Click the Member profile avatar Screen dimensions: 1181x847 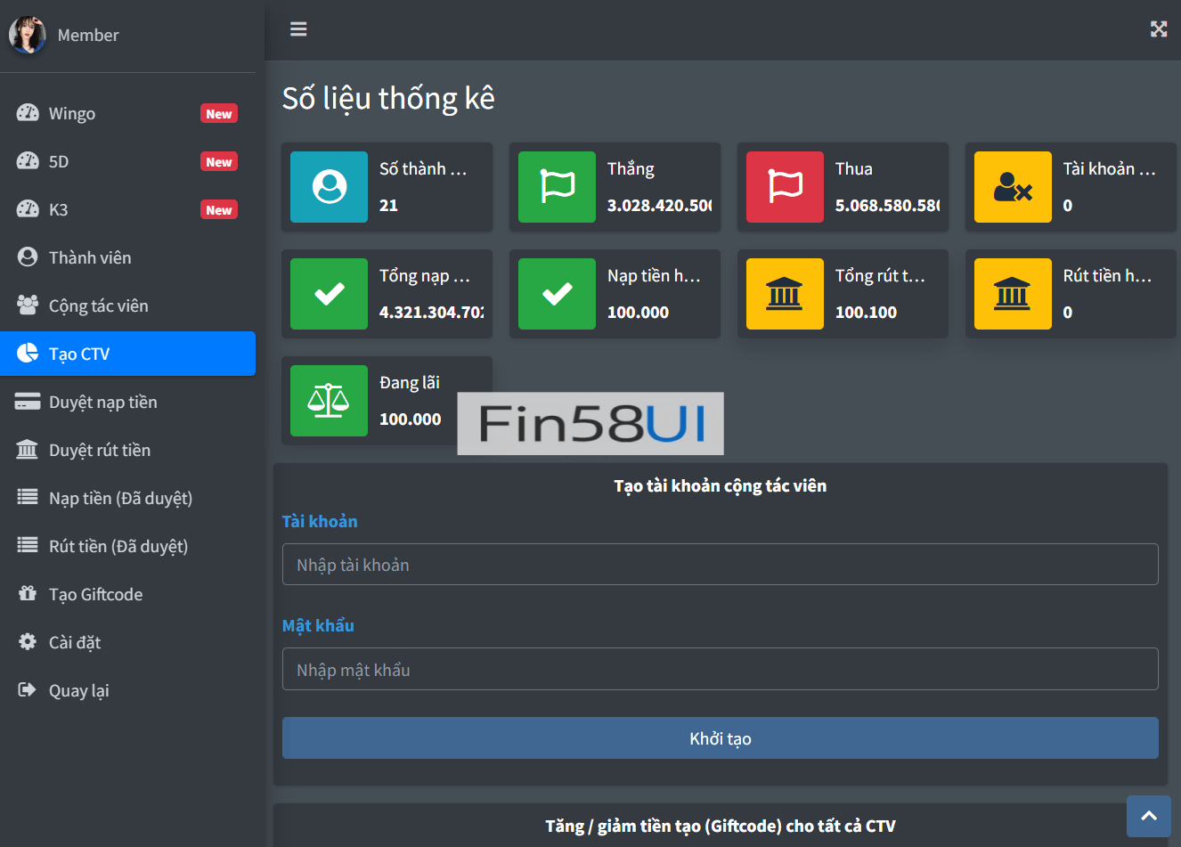tap(27, 35)
